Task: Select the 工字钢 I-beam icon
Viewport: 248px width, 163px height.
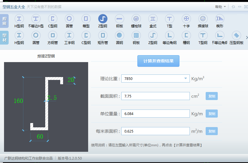Action: click(x=69, y=35)
